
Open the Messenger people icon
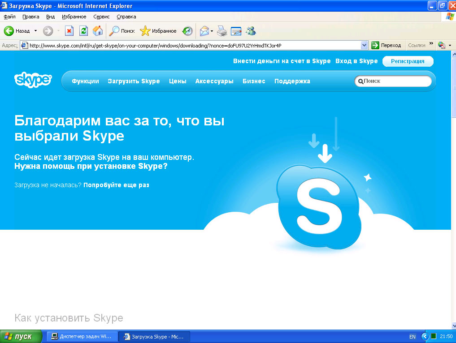pos(250,31)
